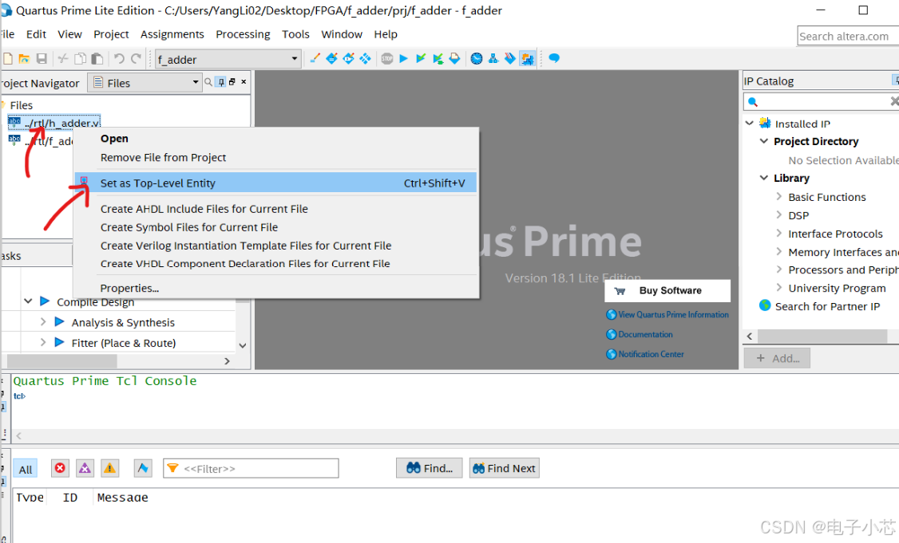Screen dimensions: 899x543
Task: Close the Project Navigator panel
Action: [x=244, y=82]
